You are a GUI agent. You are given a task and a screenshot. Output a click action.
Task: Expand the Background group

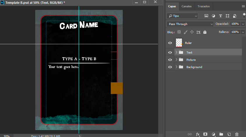point(177,67)
